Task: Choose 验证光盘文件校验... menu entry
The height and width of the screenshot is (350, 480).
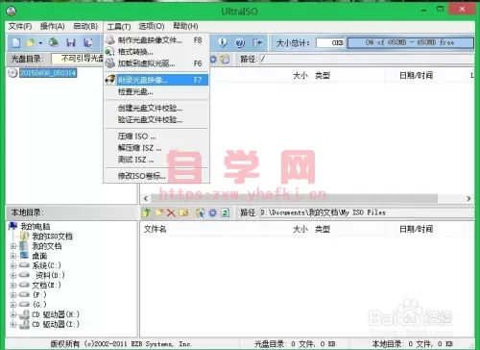Action: [x=156, y=120]
